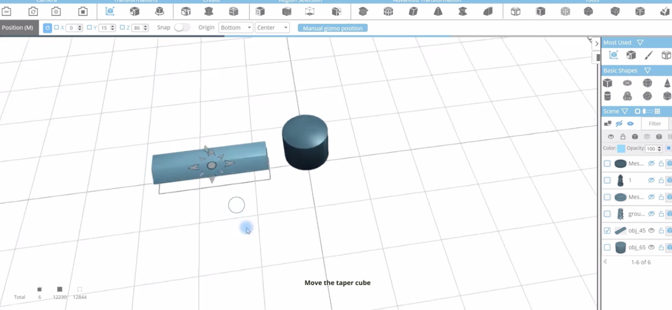Screen dimensions: 672x310
Task: Click the camera icon with square symbol
Action: coord(83,11)
